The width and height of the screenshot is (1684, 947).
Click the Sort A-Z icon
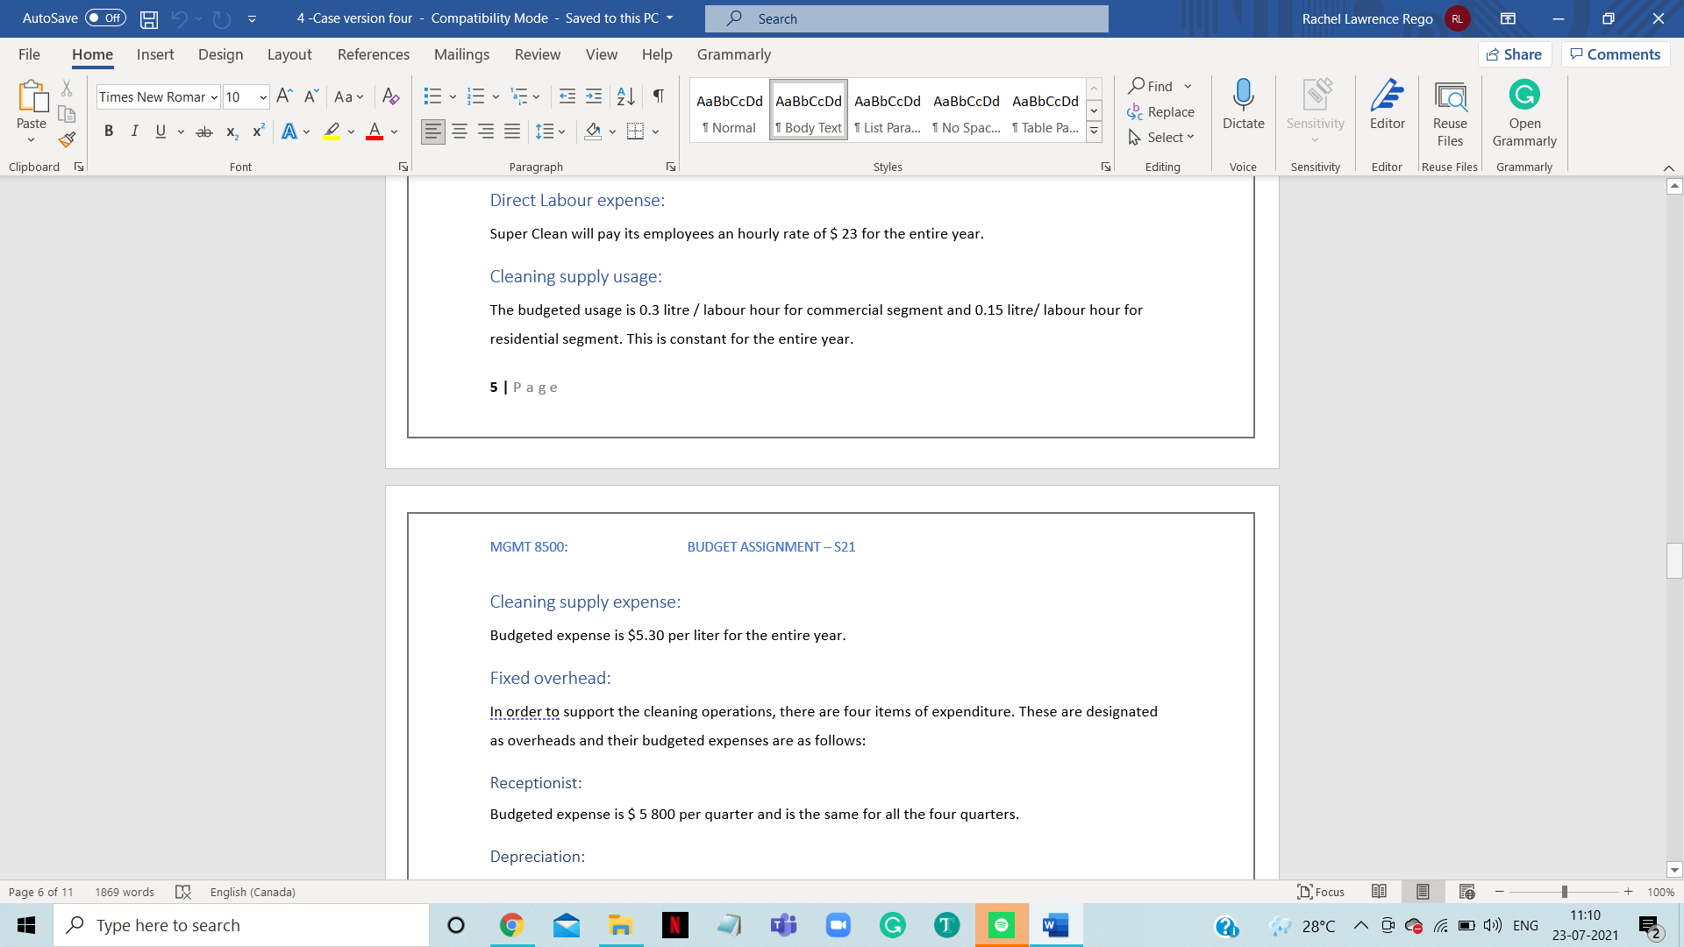(x=625, y=96)
